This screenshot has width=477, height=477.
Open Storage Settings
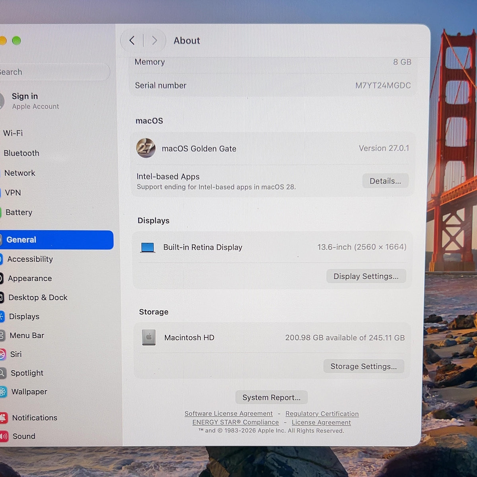pos(363,366)
